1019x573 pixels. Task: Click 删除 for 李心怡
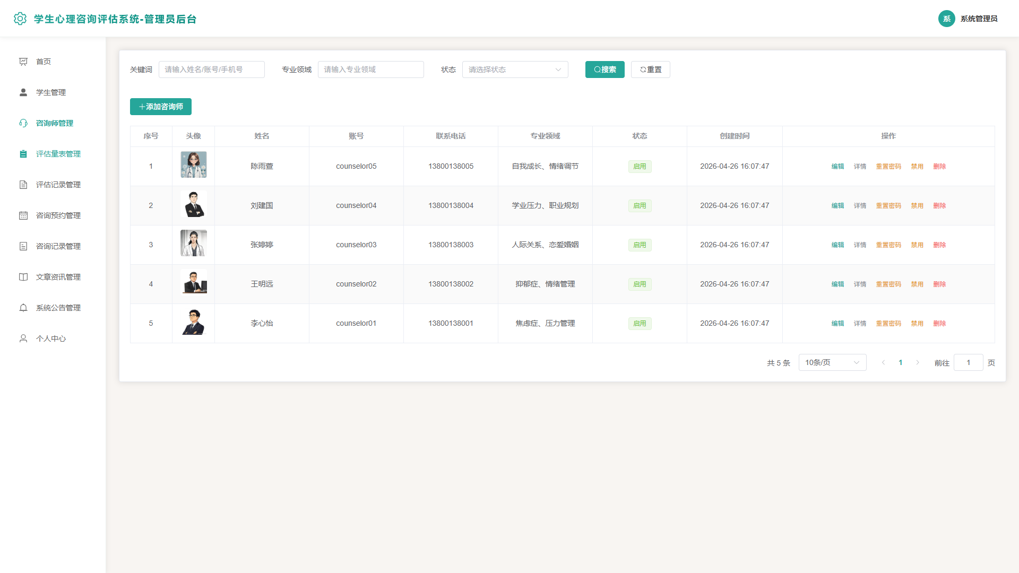939,324
